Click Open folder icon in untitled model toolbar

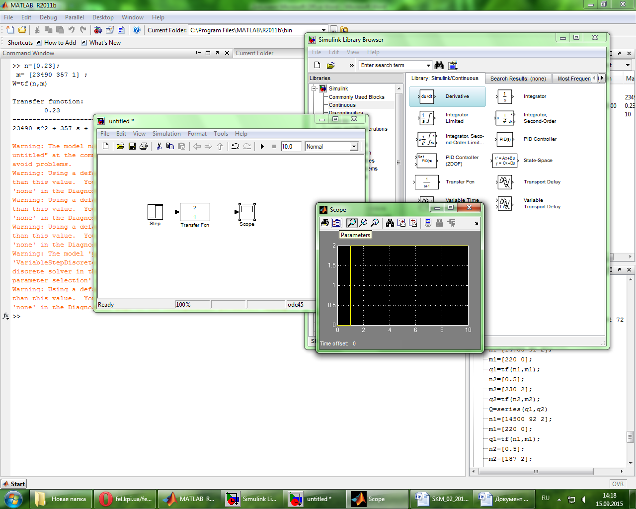pos(120,146)
